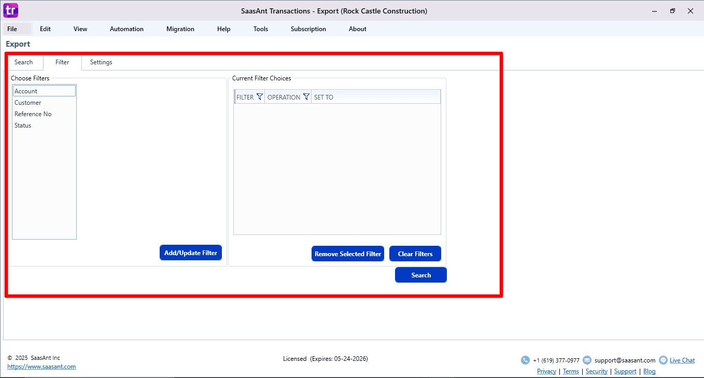Click the Live Chat bubble icon

point(663,360)
